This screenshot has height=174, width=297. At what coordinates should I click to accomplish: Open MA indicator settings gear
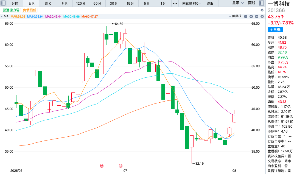coord(262,16)
